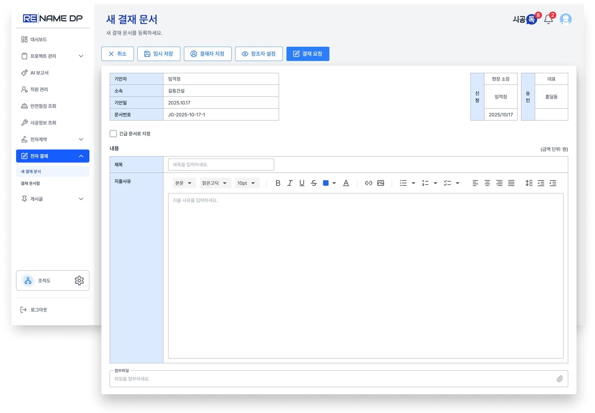Open notifications bell icon
Image resolution: width=595 pixels, height=413 pixels.
(x=548, y=19)
